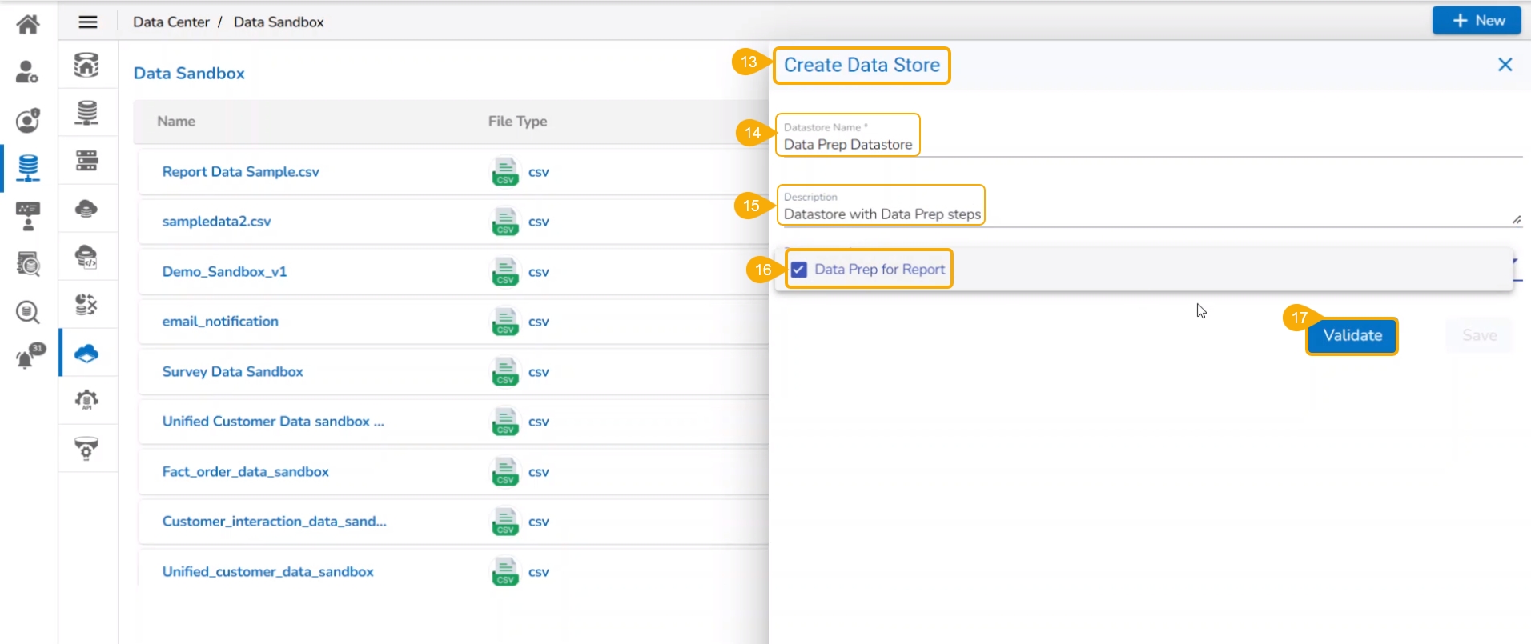The height and width of the screenshot is (644, 1531).
Task: Open the API gear icon
Action: coord(86,400)
